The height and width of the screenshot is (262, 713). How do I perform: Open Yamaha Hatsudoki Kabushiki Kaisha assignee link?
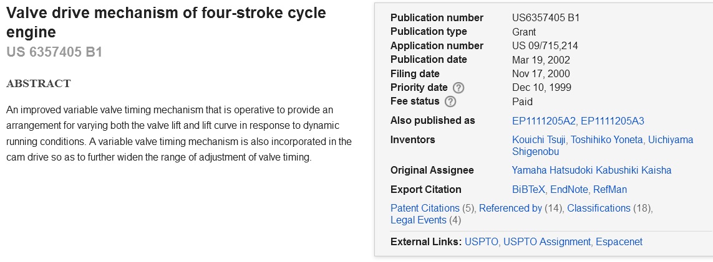tap(591, 170)
